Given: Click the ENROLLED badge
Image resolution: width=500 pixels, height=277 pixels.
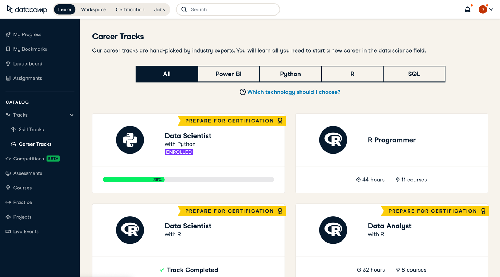Looking at the screenshot, I should 179,152.
